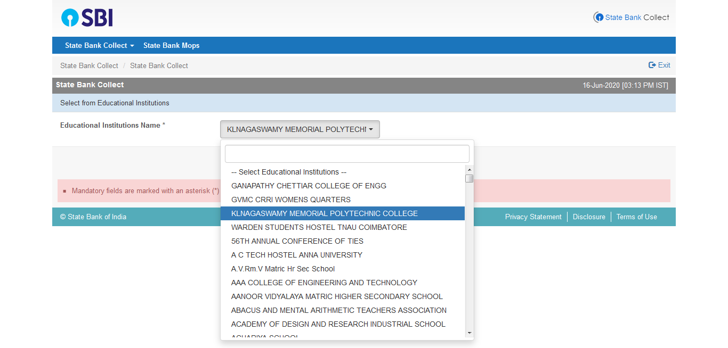Click the scrollbar down arrow in list

click(x=469, y=333)
